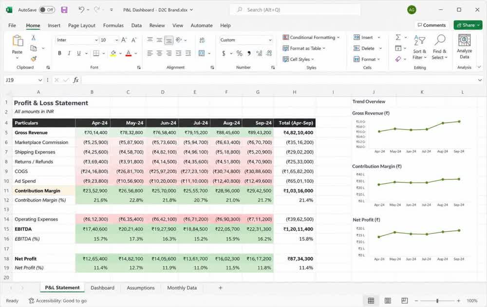Image resolution: width=487 pixels, height=307 pixels.
Task: Open the Formulas ribbon tab
Action: click(x=113, y=25)
